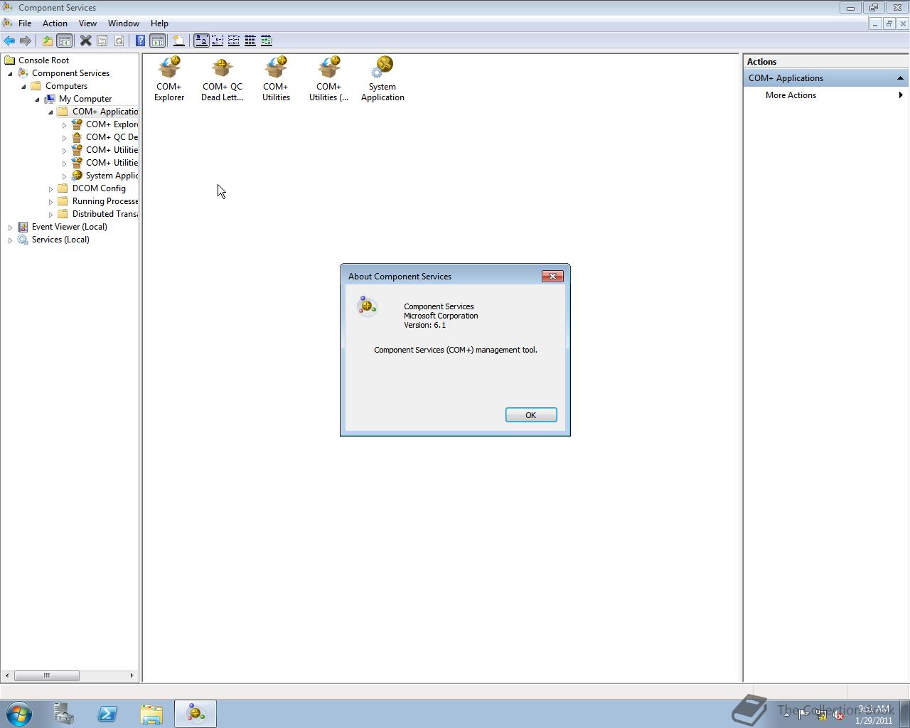Expand the System Application tree node
The image size is (910, 728).
pyautogui.click(x=65, y=176)
